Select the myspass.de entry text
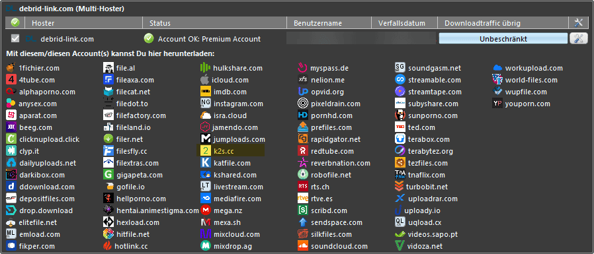This screenshot has height=254, width=594. click(x=329, y=69)
